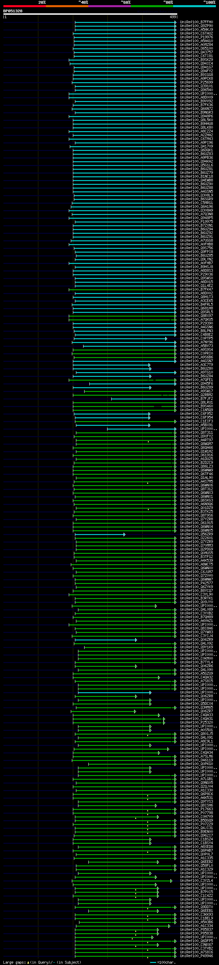Select the BP051328 query label
Screen dimensions: 219x965
(13, 11)
